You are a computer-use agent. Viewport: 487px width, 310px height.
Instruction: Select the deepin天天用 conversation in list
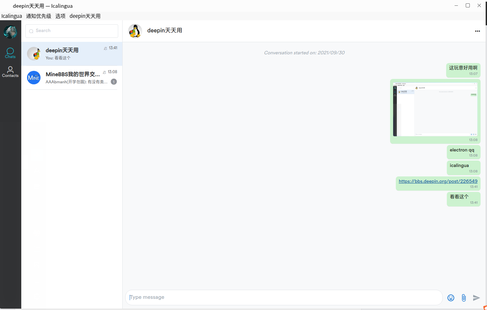(x=72, y=54)
